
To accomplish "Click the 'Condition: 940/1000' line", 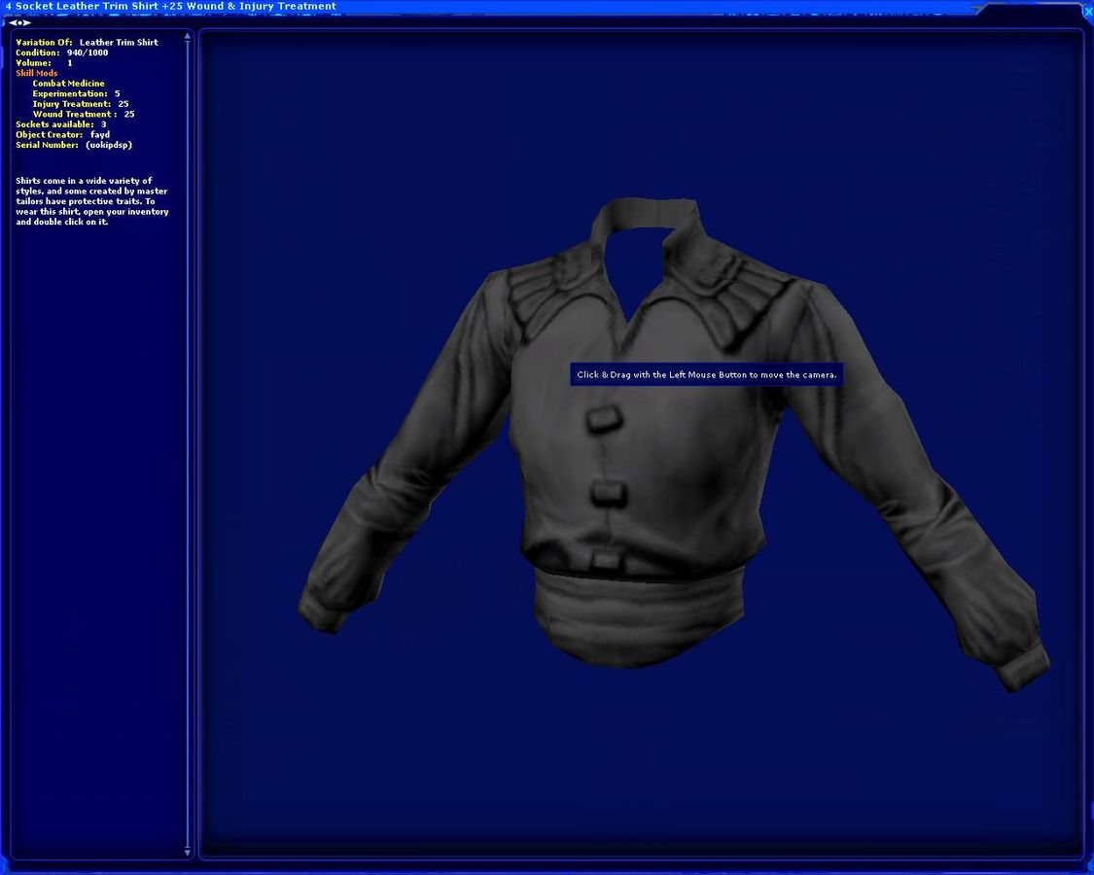I will pyautogui.click(x=61, y=52).
